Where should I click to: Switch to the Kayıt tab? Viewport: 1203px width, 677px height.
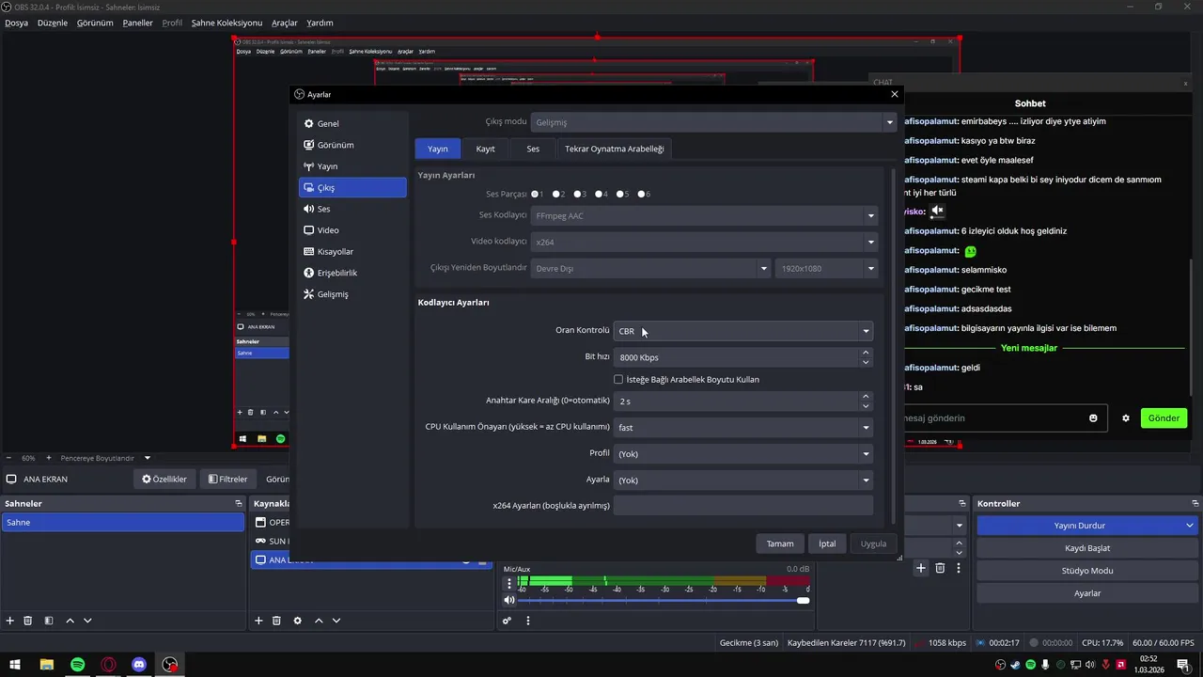(485, 149)
